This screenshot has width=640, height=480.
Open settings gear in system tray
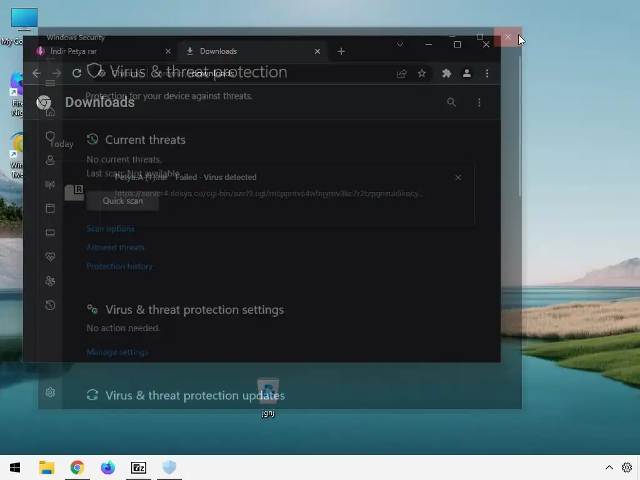tap(626, 467)
